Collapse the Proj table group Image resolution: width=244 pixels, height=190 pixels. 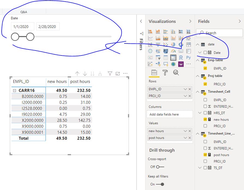[x=198, y=76]
